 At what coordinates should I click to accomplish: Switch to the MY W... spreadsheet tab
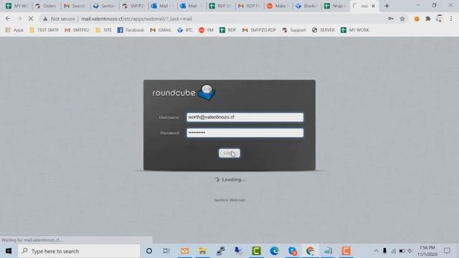coord(16,6)
